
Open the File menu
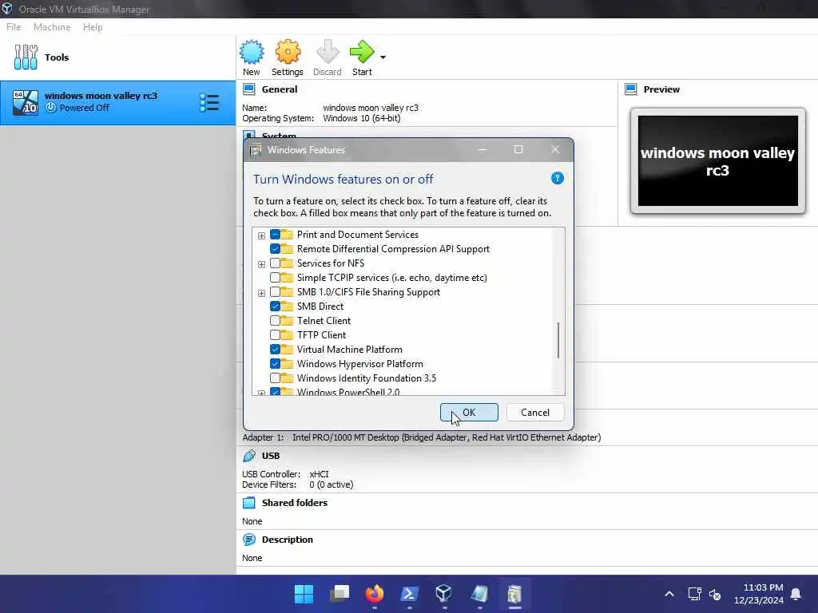point(14,27)
